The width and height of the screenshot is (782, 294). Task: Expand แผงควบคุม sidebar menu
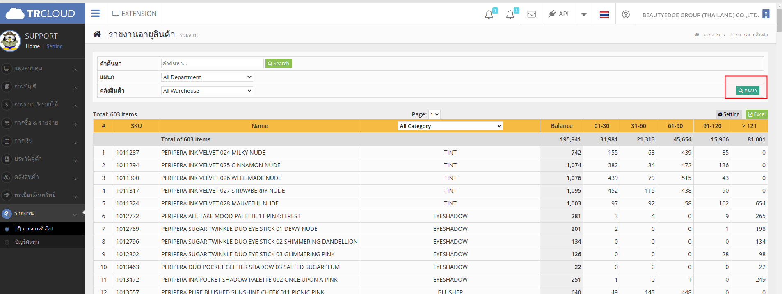pyautogui.click(x=42, y=68)
